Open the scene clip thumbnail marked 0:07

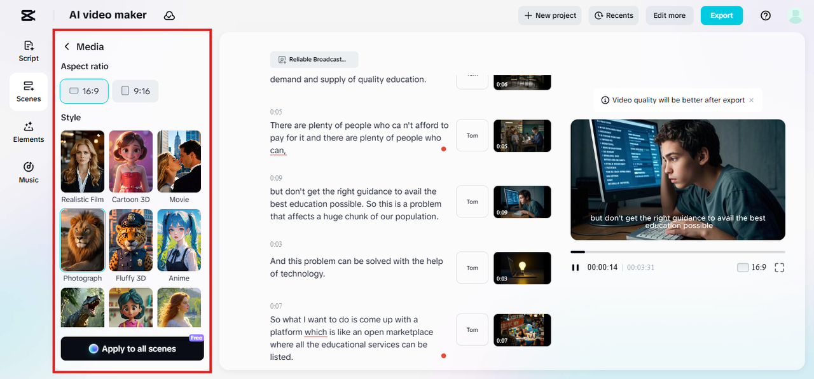click(522, 329)
